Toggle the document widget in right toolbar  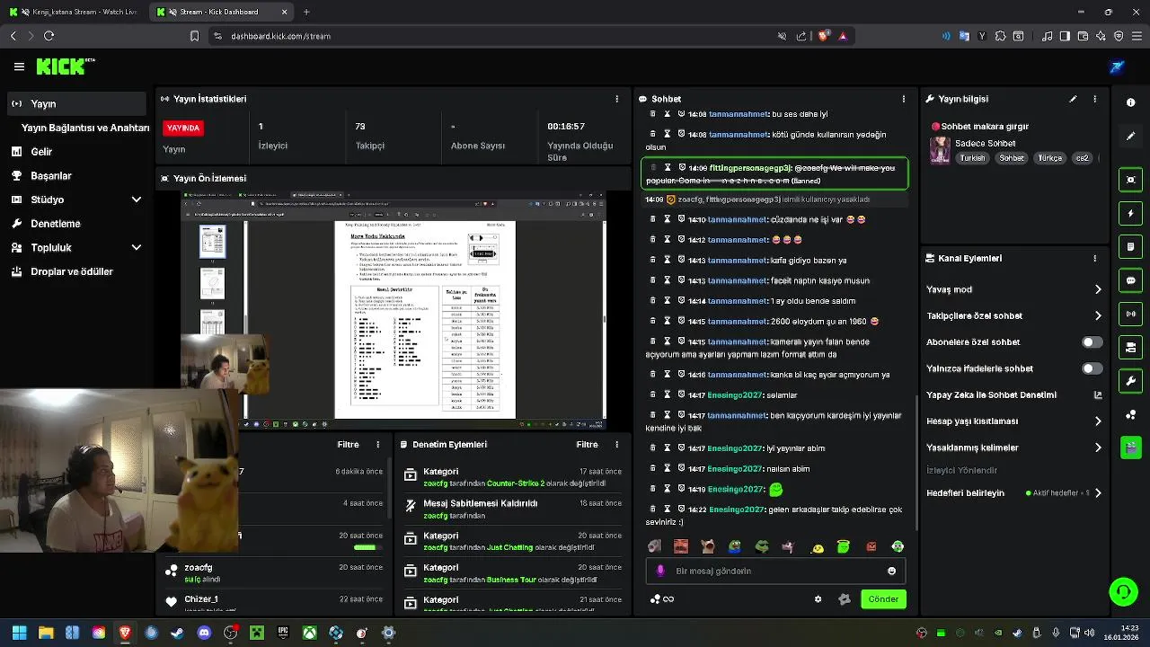tap(1131, 246)
